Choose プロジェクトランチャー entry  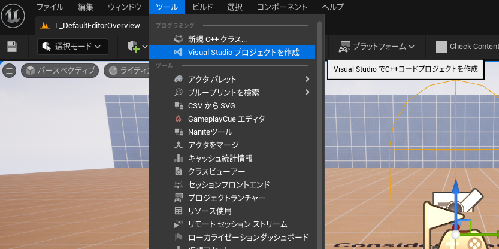click(232, 198)
